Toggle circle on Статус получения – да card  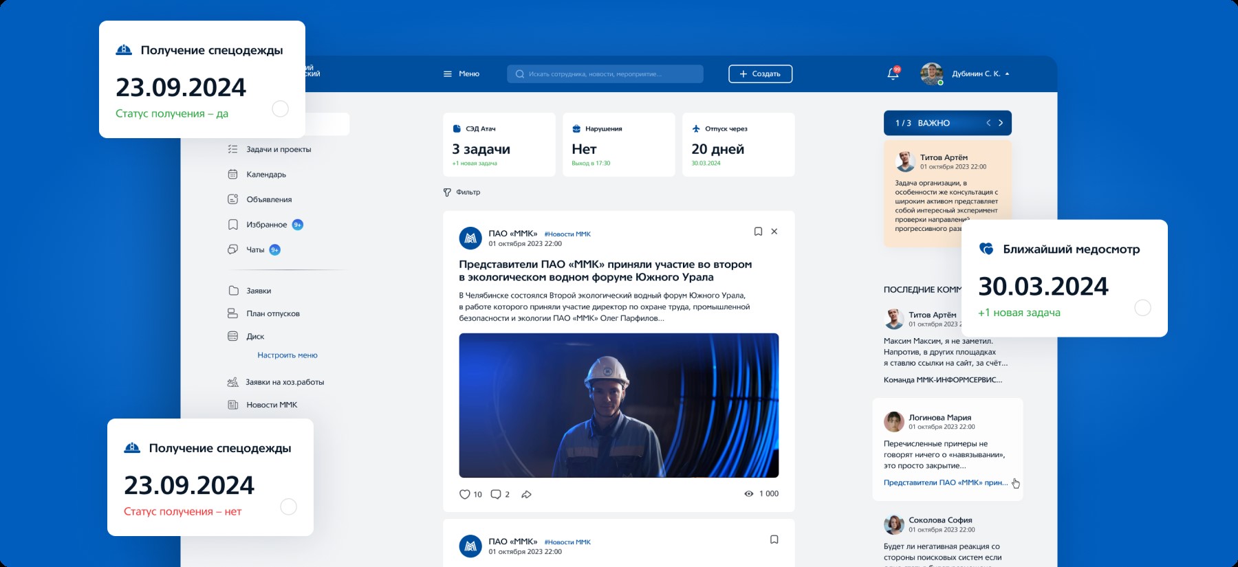[x=281, y=109]
